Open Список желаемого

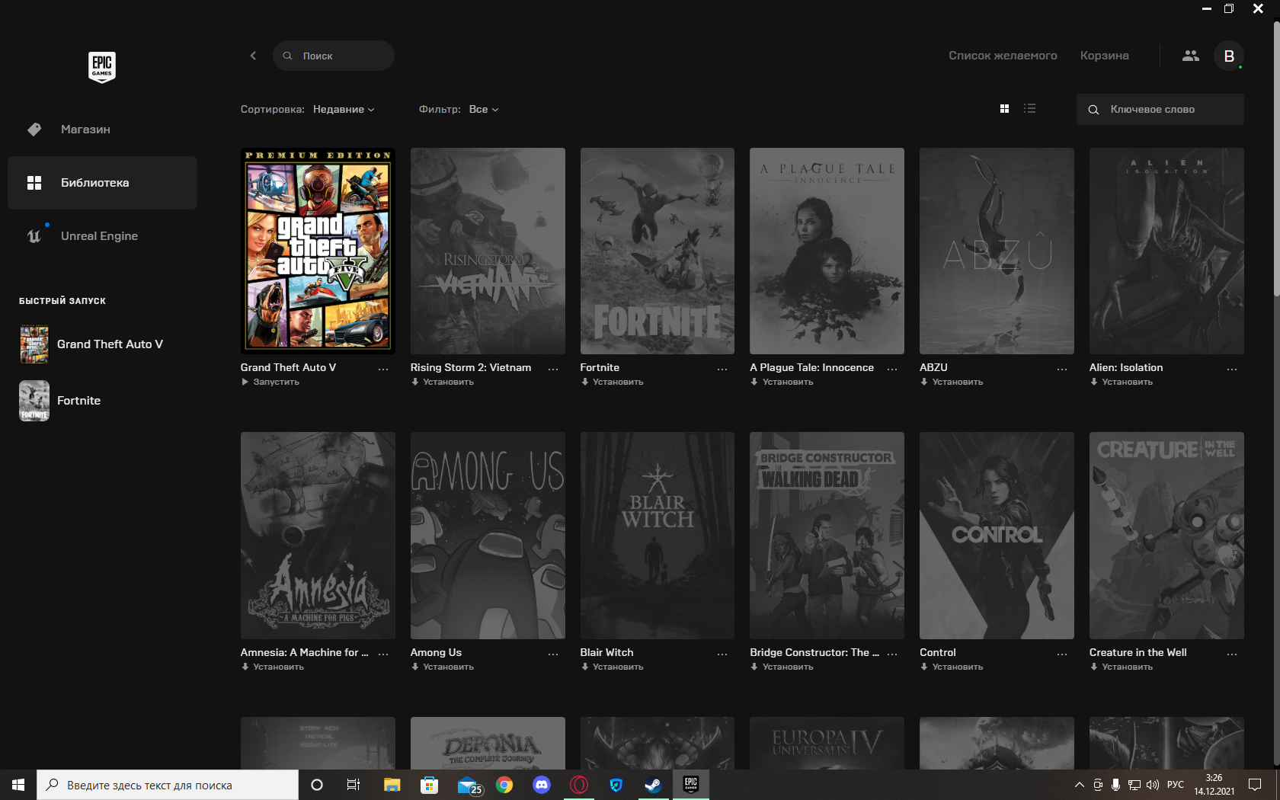[1003, 56]
